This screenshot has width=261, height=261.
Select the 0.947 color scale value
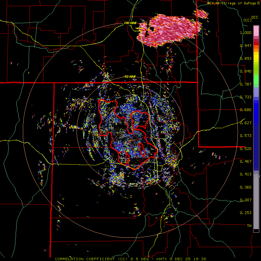246,46
